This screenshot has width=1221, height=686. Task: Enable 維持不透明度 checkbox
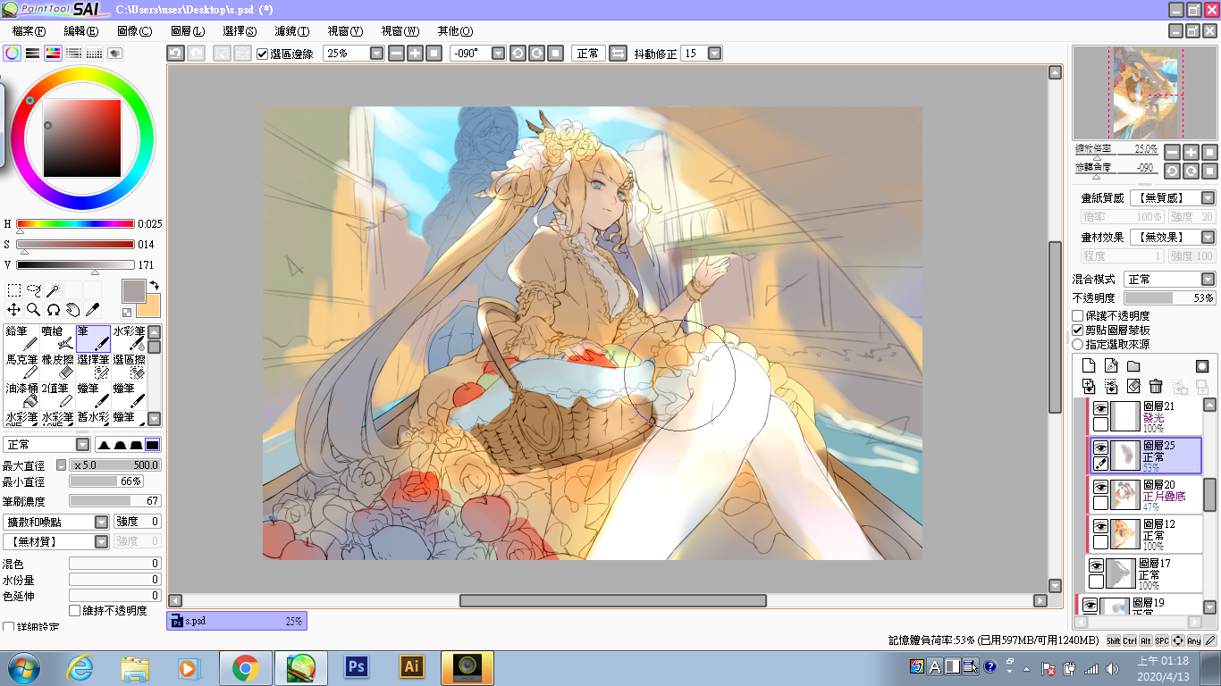pyautogui.click(x=74, y=611)
